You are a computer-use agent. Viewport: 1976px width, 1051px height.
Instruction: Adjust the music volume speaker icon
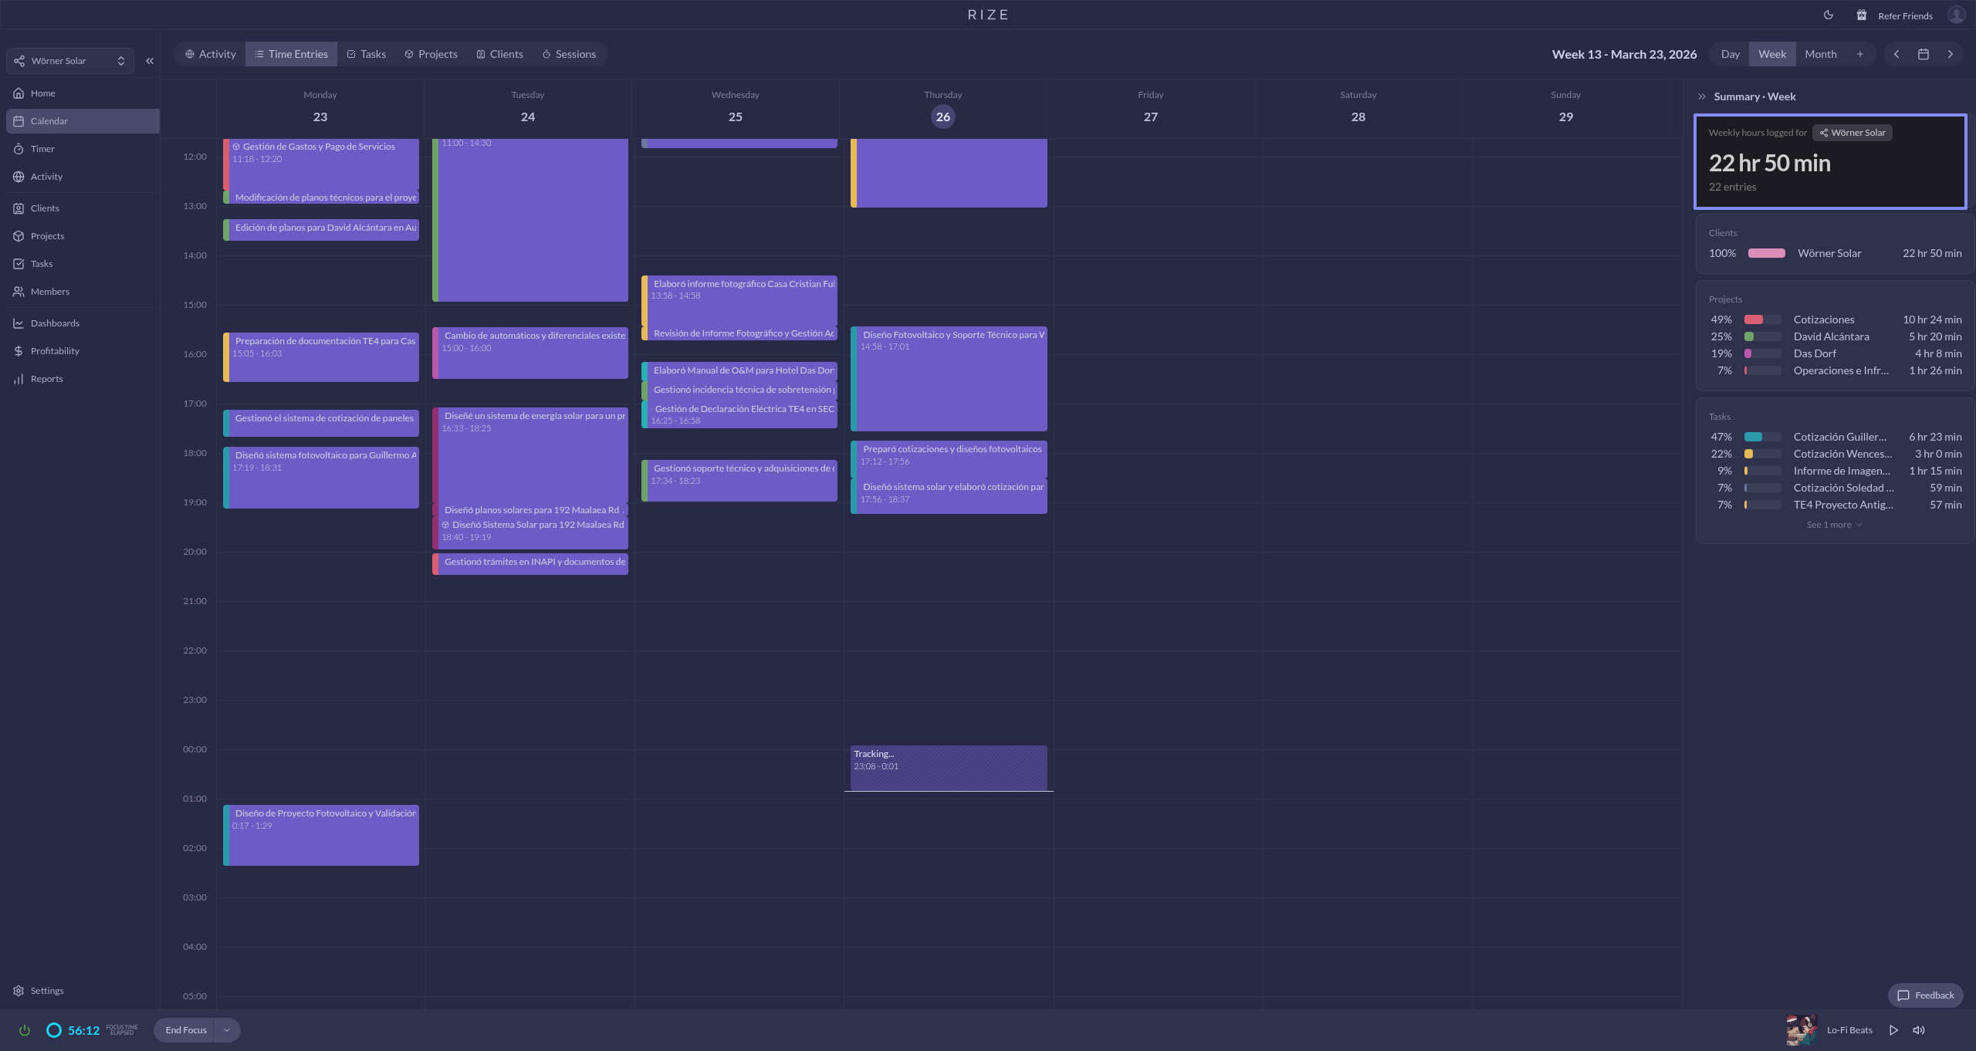point(1919,1030)
